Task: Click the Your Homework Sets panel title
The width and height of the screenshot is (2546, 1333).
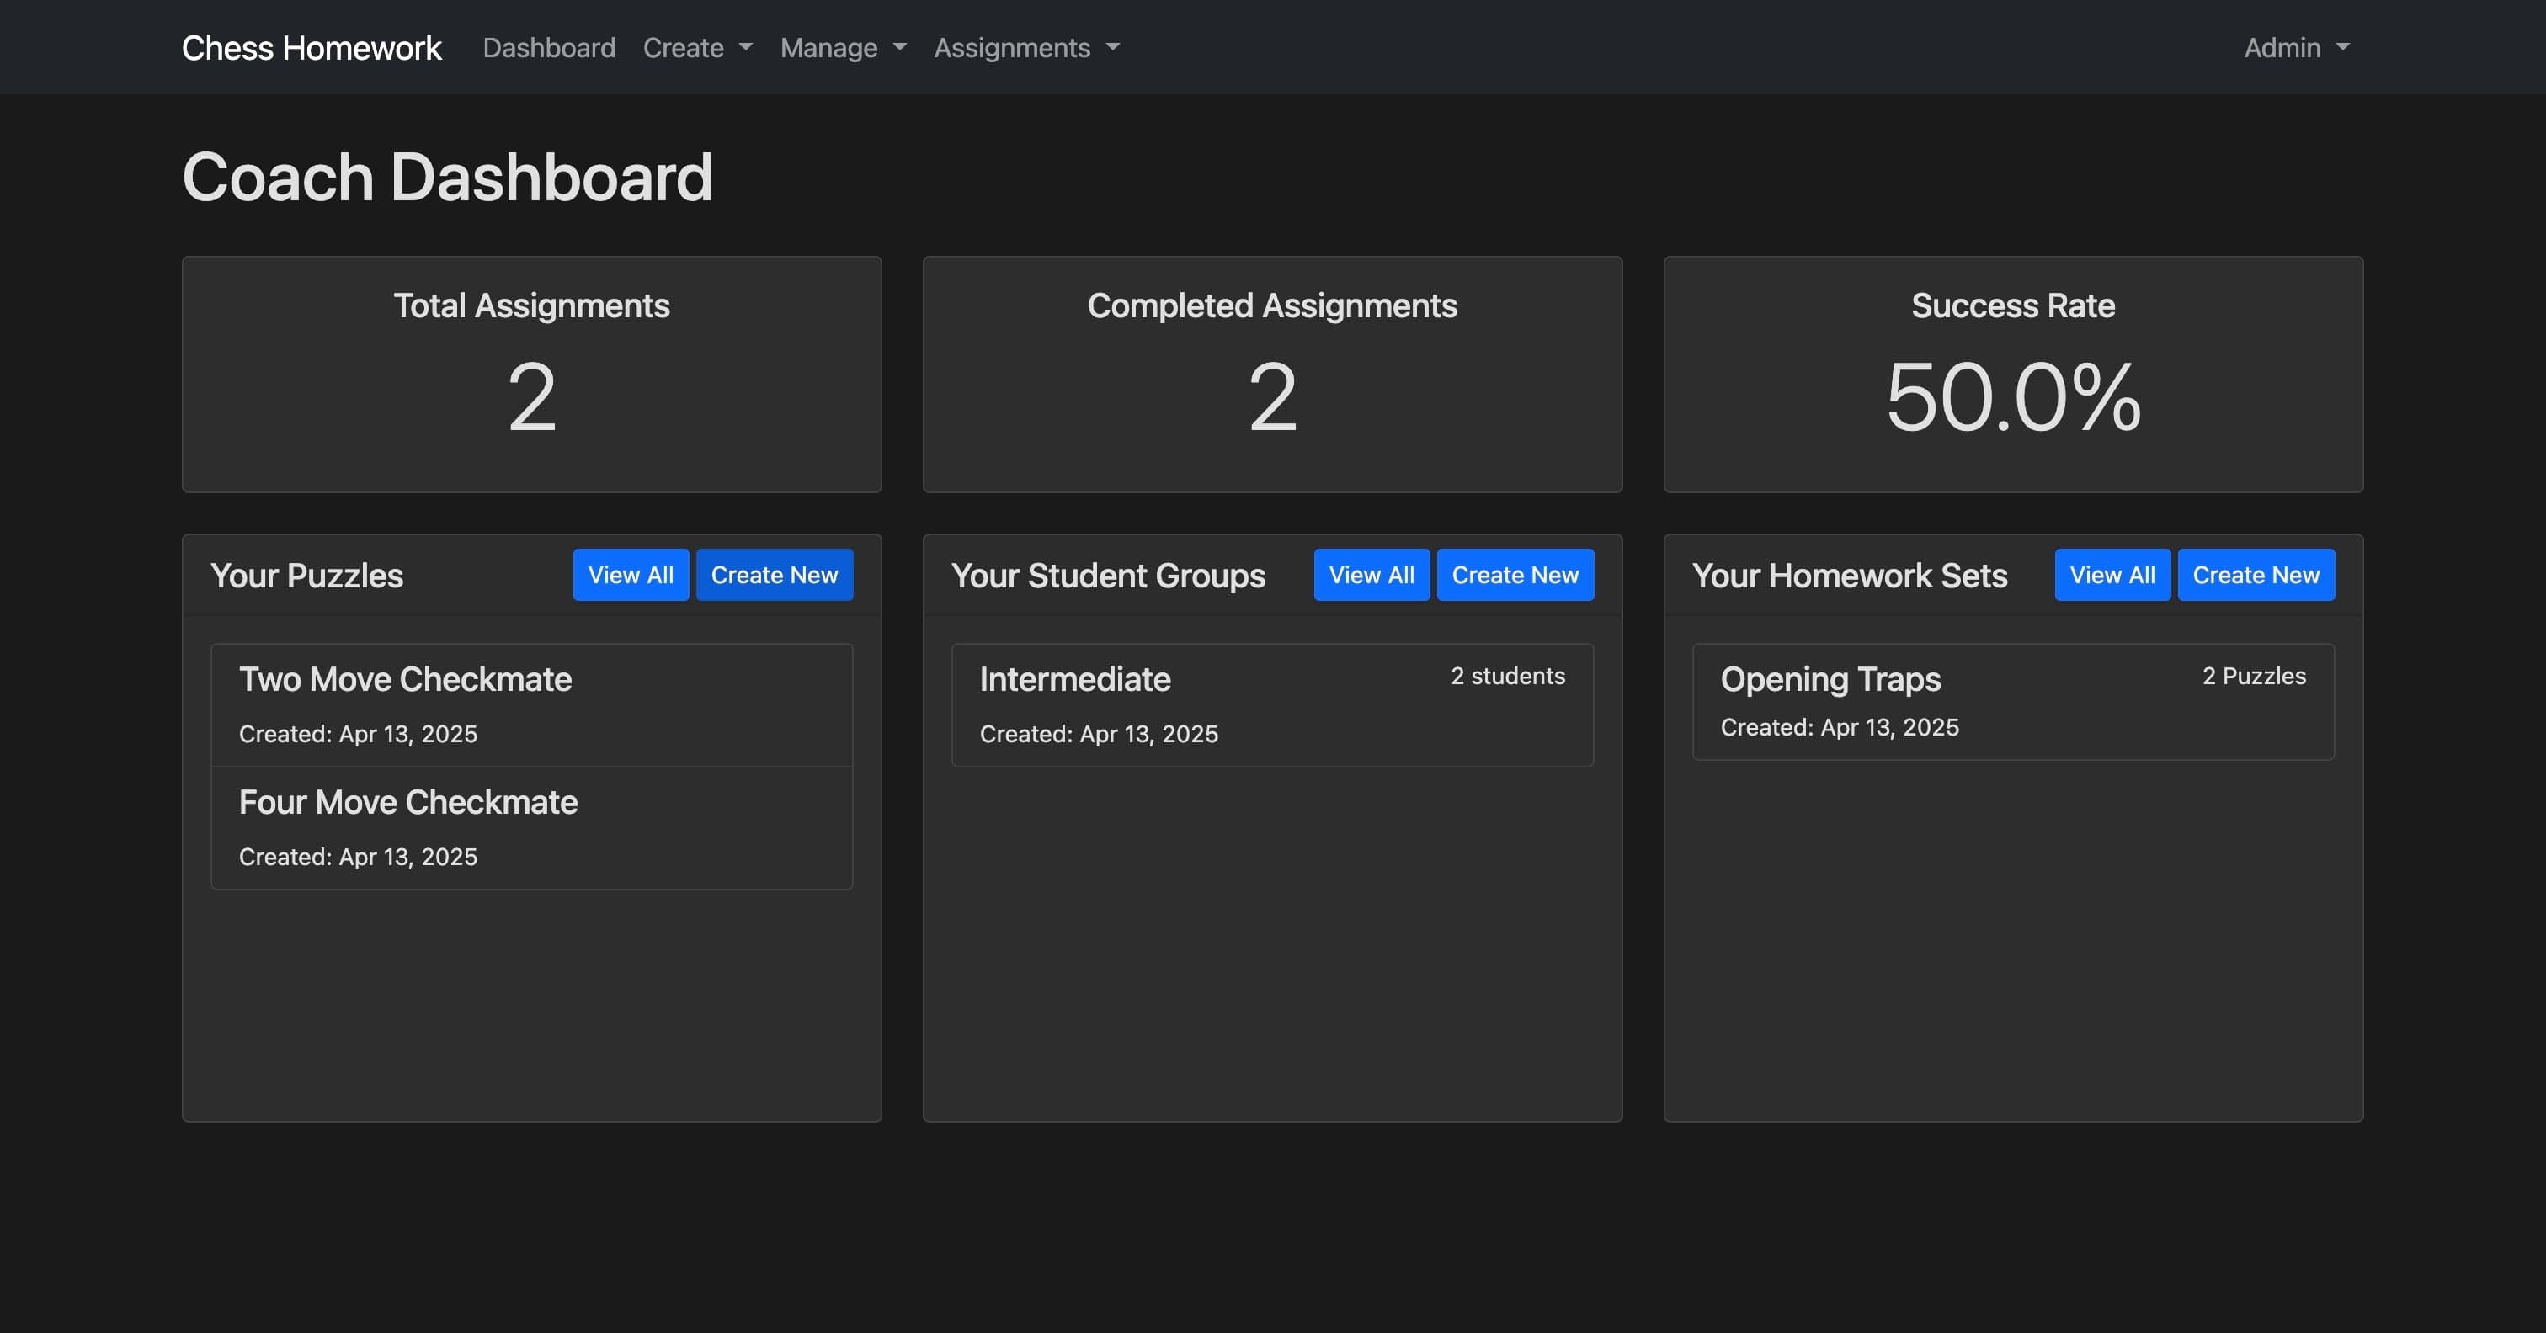Action: pyautogui.click(x=1849, y=575)
